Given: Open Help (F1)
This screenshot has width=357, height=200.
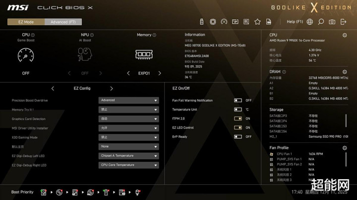Looking at the screenshot, I should (295, 22).
